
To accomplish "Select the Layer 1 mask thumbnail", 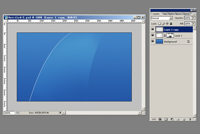I will [170, 35].
